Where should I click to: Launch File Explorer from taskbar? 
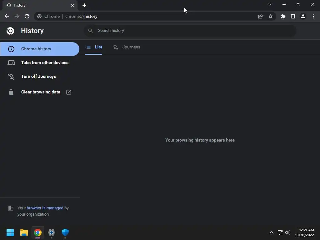pos(24,232)
